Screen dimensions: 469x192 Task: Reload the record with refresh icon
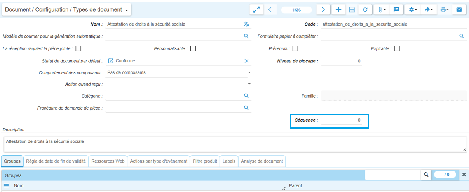tap(365, 10)
